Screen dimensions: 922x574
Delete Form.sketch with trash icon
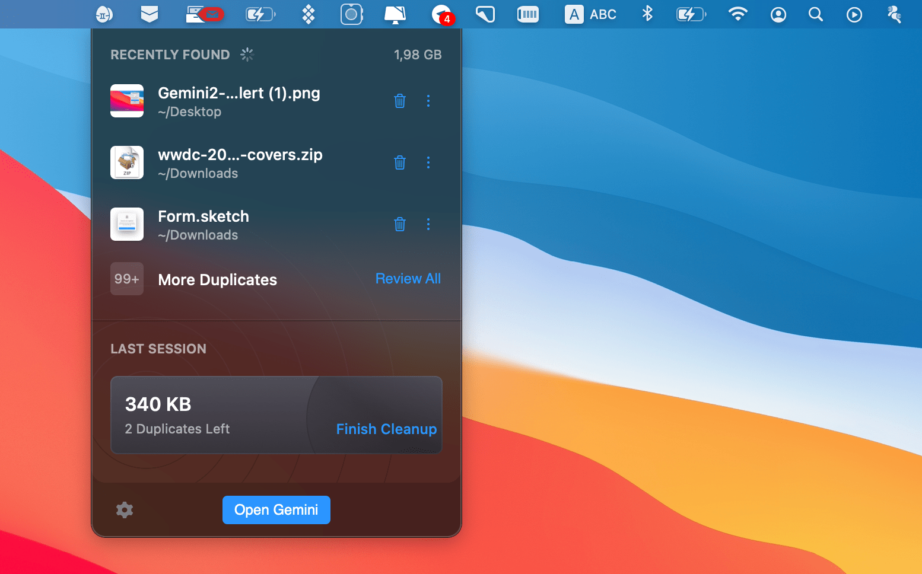point(400,224)
